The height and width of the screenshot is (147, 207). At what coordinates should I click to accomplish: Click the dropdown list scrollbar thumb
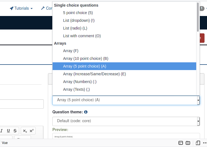tap(198, 17)
